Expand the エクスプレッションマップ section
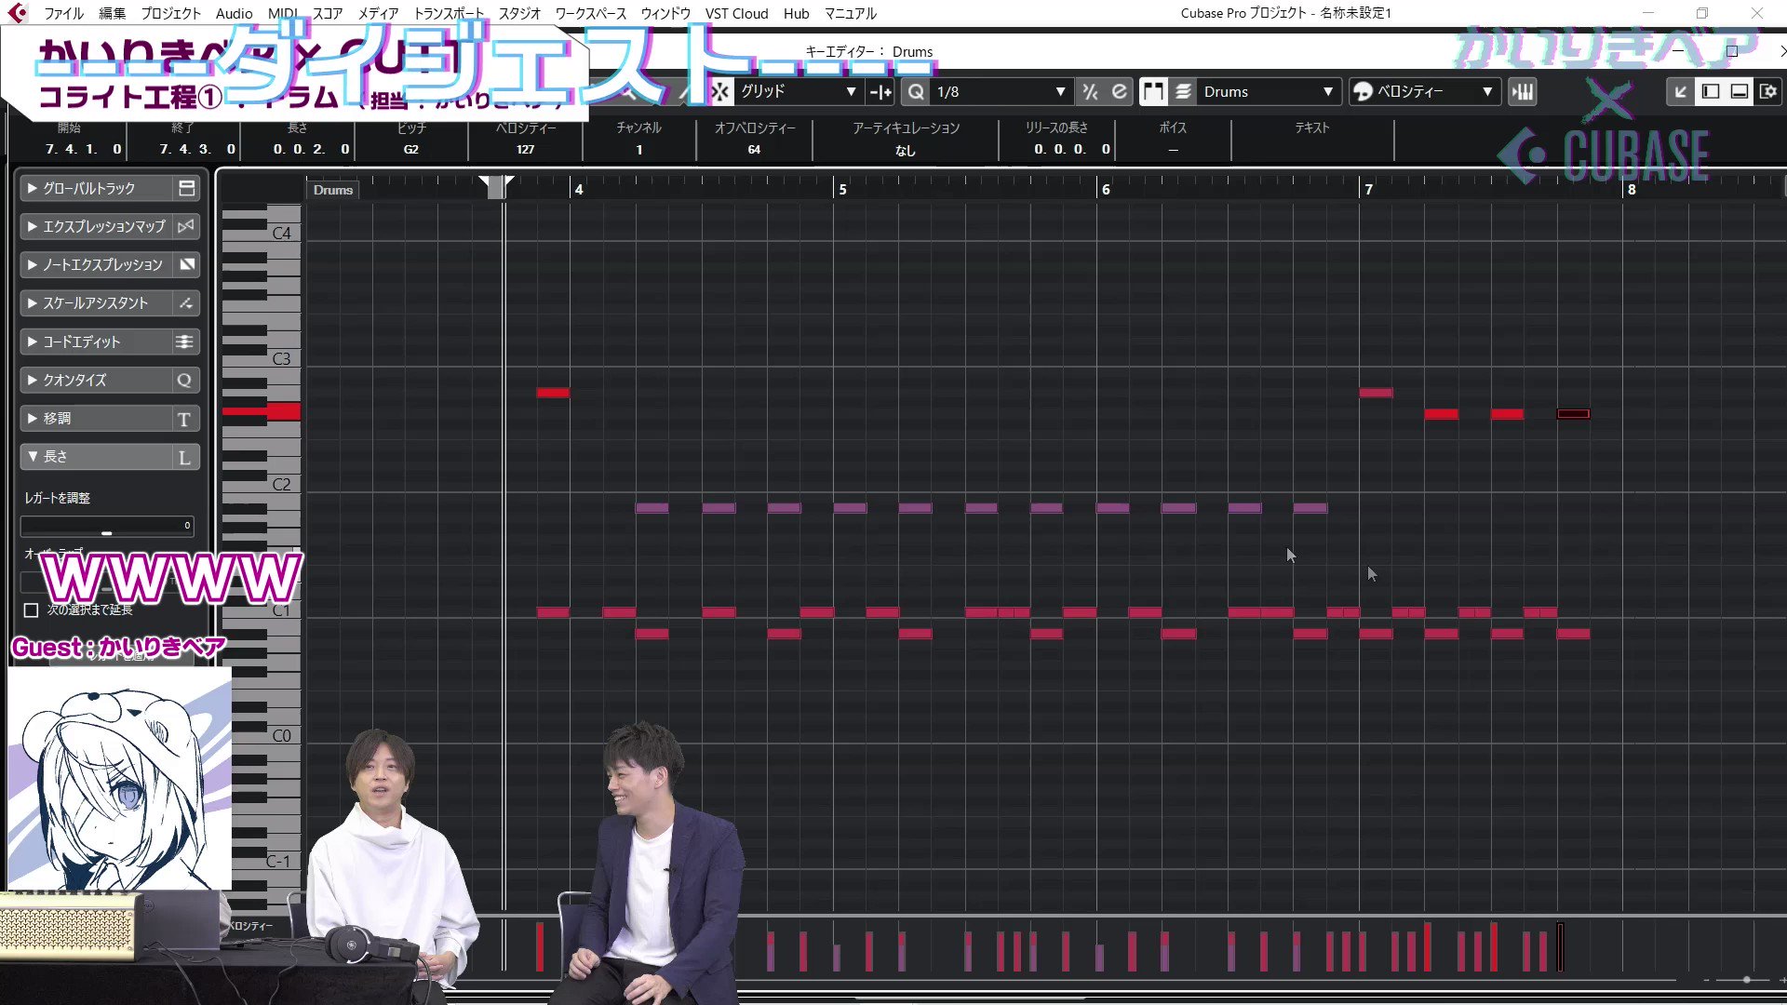The image size is (1787, 1005). (95, 226)
